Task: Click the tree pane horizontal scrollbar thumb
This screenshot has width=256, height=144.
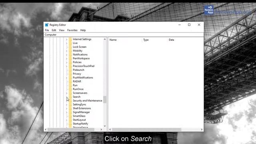Action: click(71, 130)
